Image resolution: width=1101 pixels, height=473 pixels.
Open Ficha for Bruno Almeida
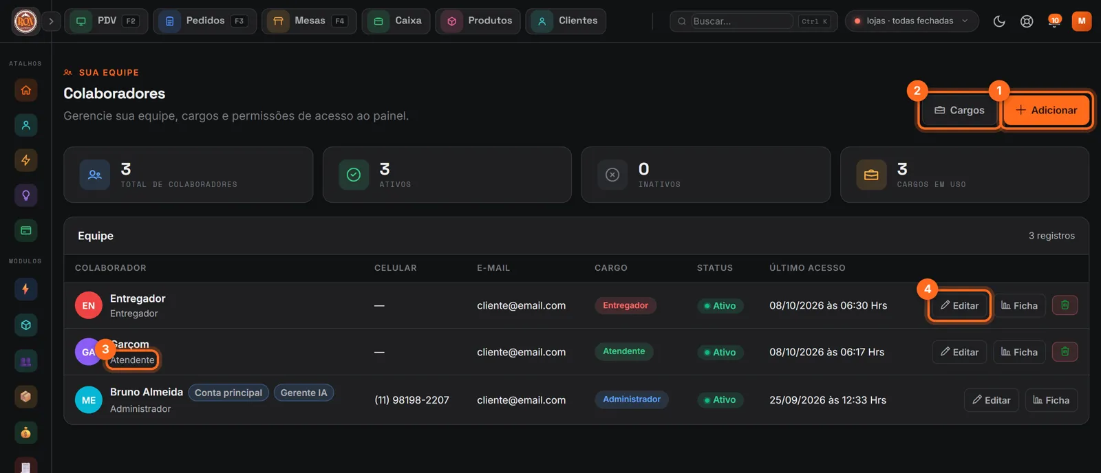pyautogui.click(x=1051, y=400)
